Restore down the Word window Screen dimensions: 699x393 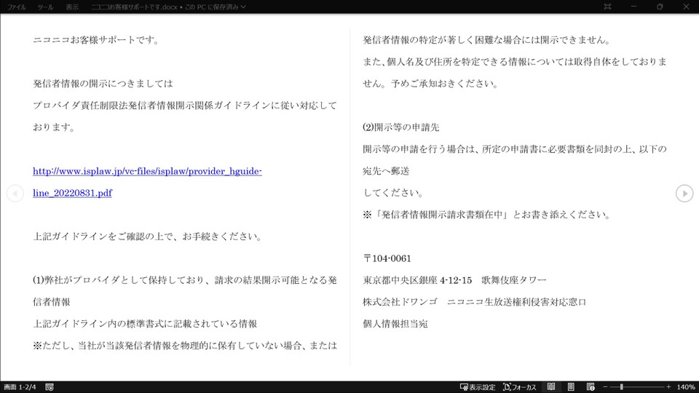(660, 7)
